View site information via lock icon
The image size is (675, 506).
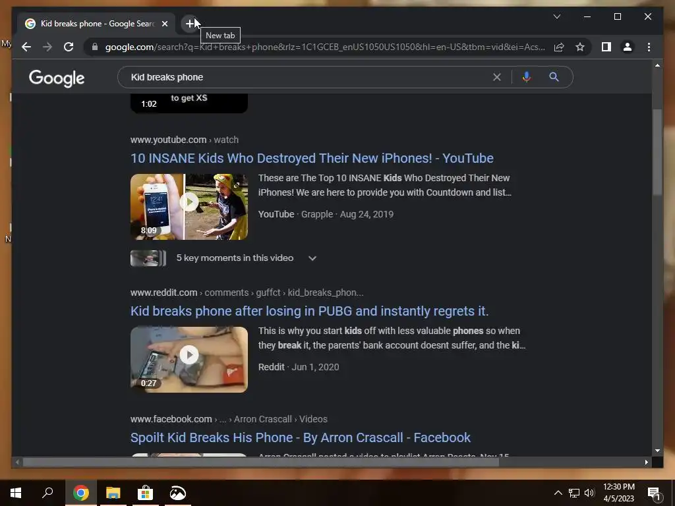[95, 47]
